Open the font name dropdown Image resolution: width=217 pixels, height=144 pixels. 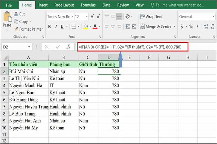pos(72,17)
